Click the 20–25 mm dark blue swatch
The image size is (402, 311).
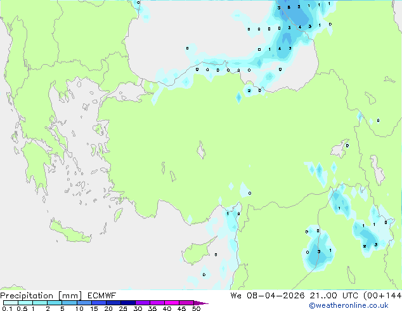click(x=113, y=303)
